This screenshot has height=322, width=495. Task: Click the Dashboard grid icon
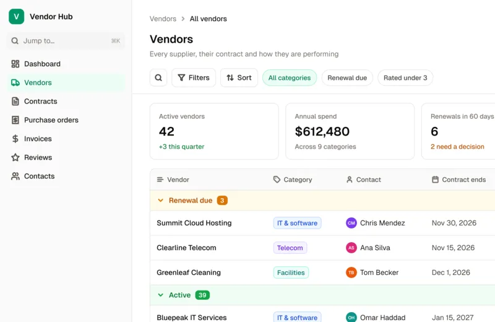click(x=15, y=64)
